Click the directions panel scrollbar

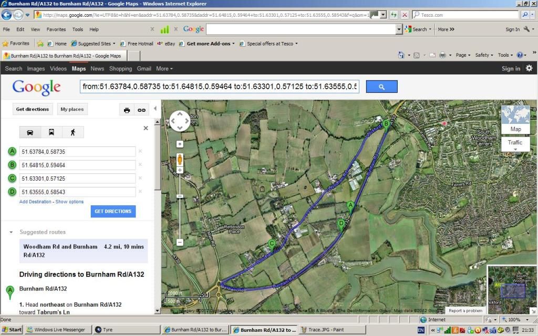click(158, 157)
